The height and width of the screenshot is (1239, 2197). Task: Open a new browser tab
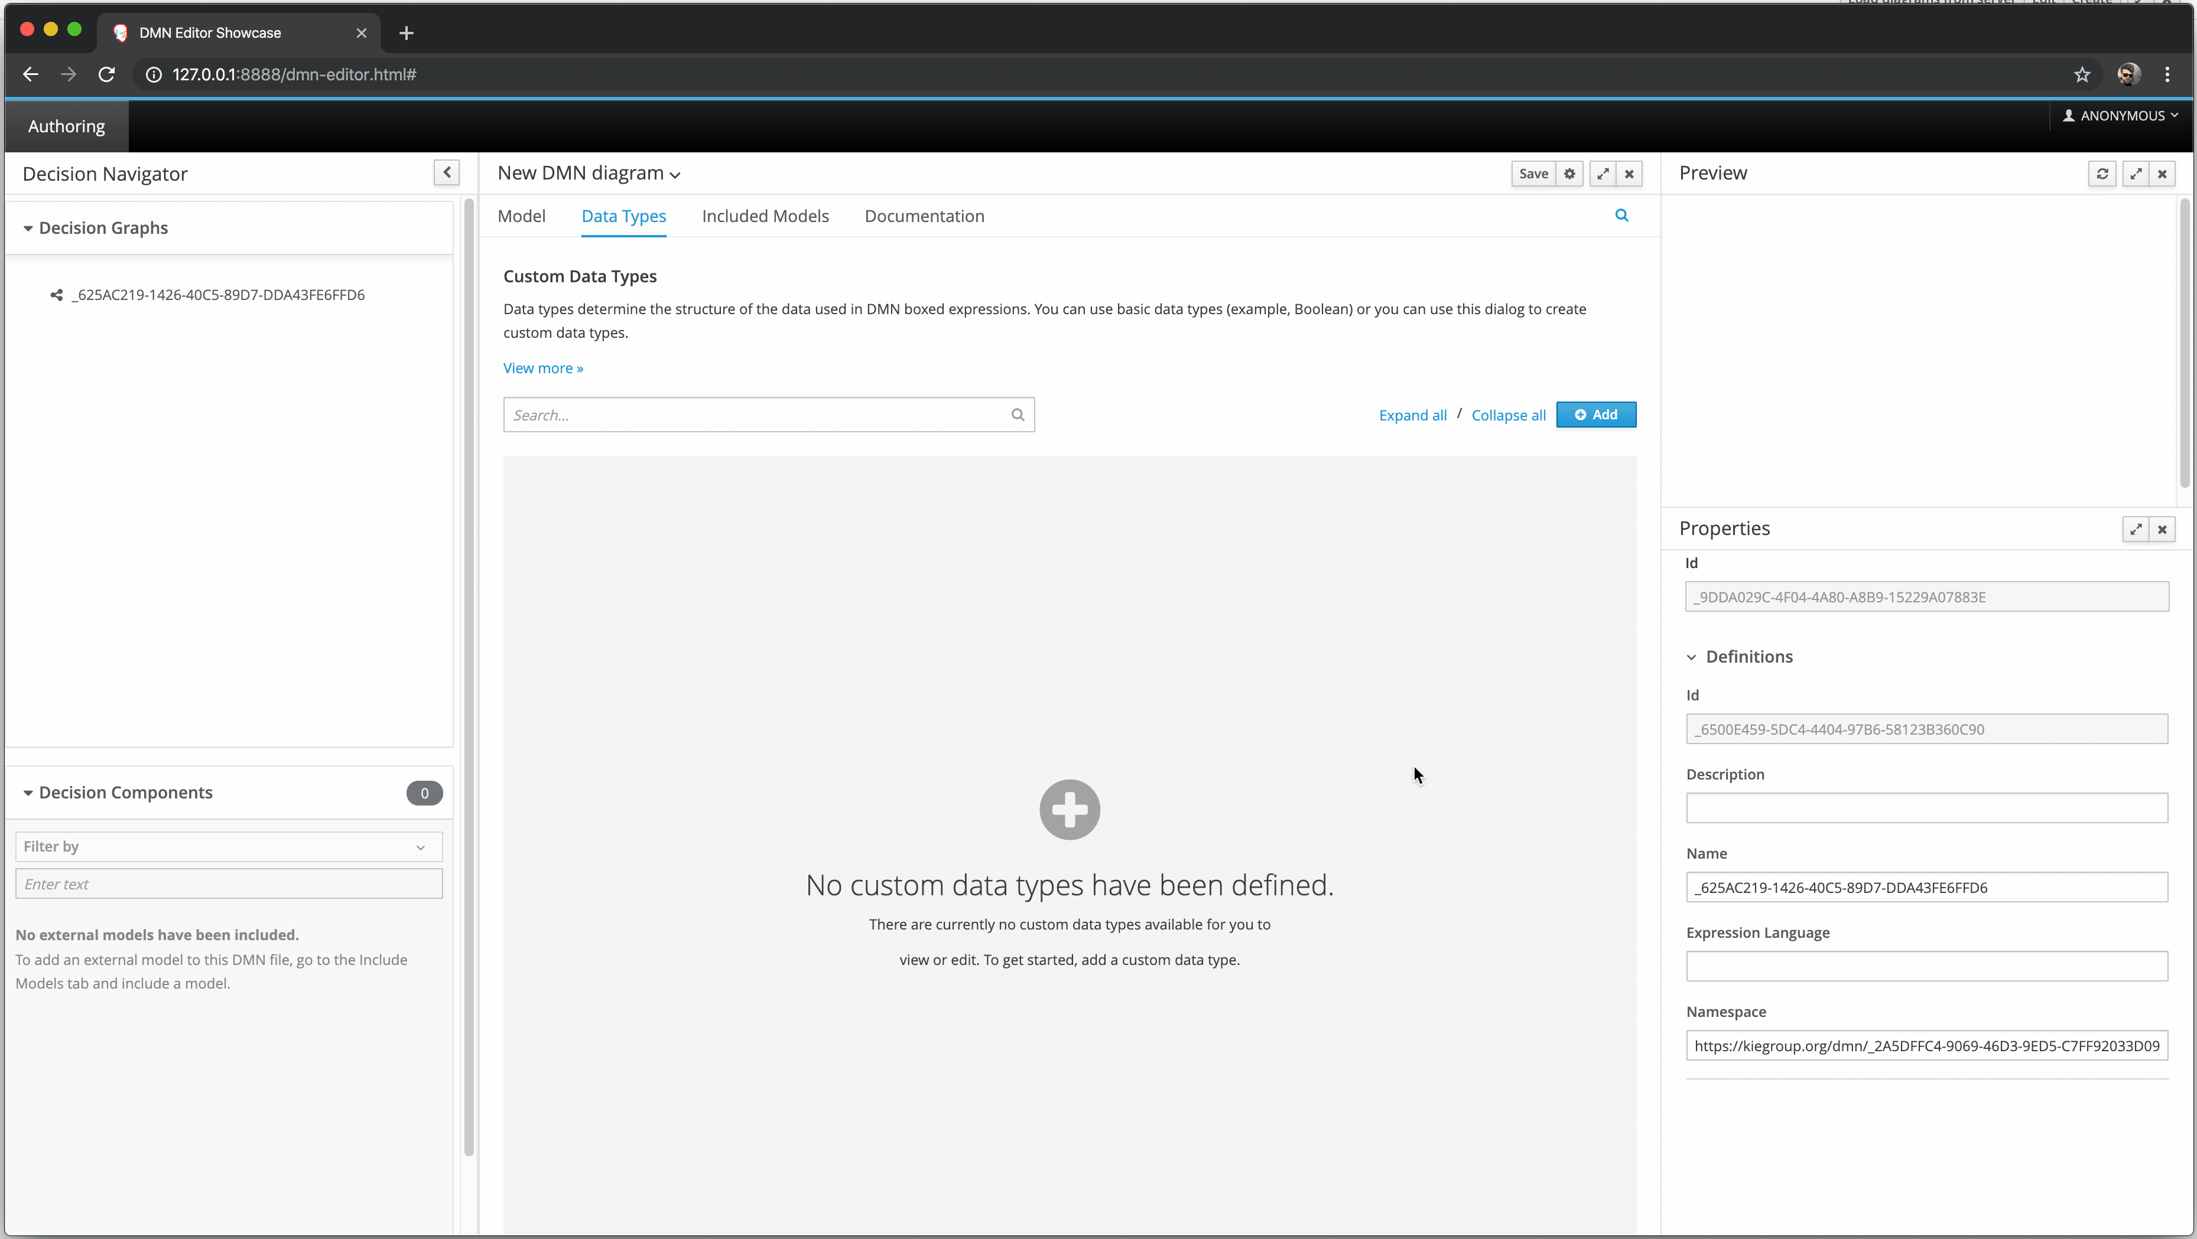coord(407,32)
